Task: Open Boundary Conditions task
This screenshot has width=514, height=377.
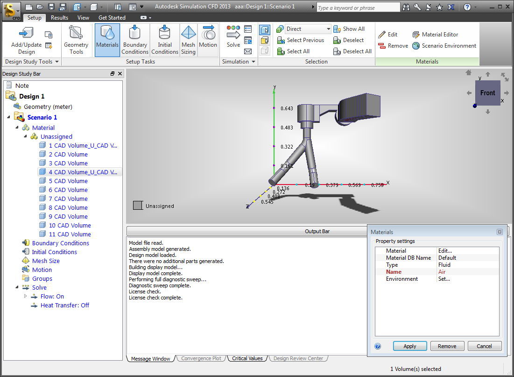Action: [135, 40]
